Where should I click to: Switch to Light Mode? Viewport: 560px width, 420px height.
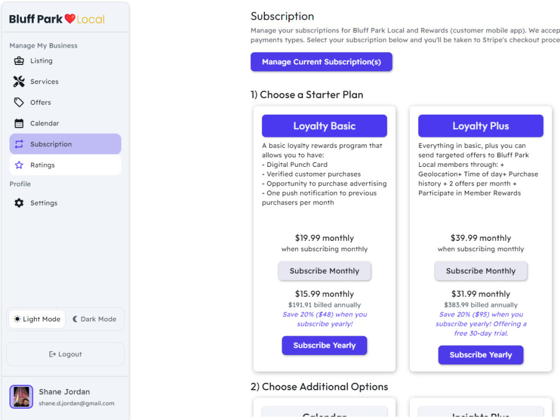coord(37,319)
